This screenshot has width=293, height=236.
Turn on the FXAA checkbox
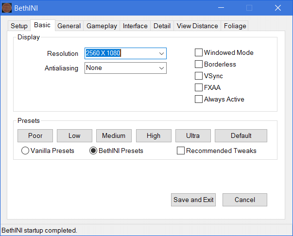[199, 88]
